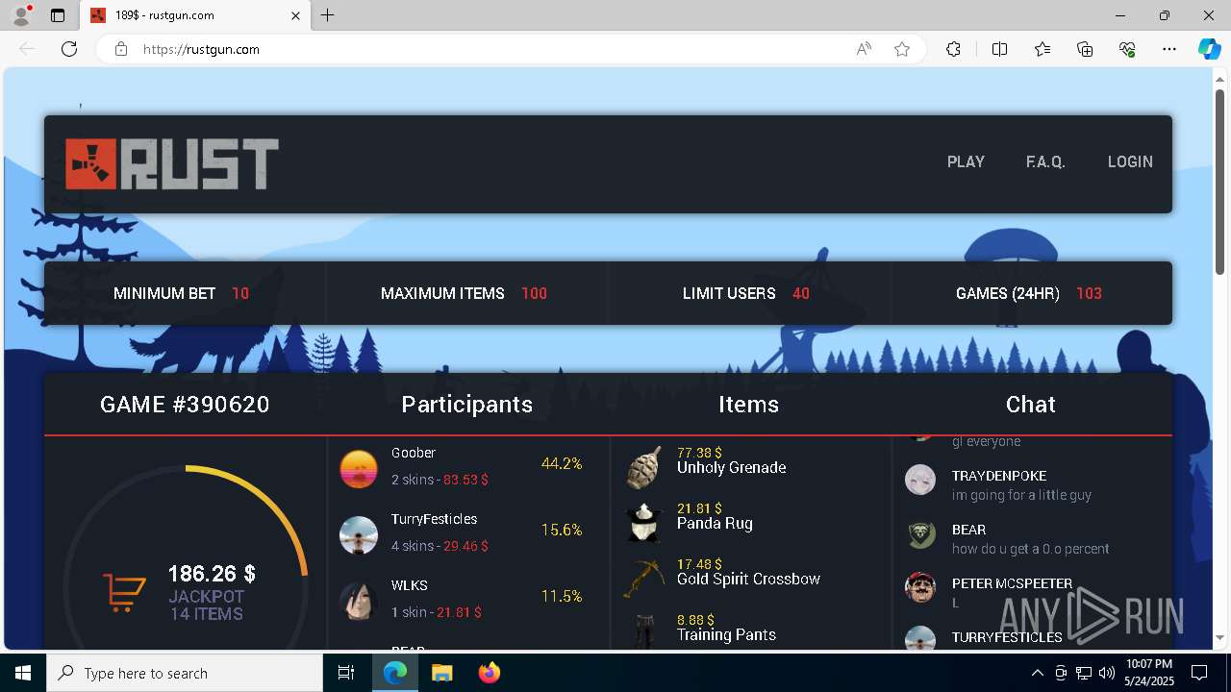The width and height of the screenshot is (1231, 692).
Task: Show hidden system tray icons
Action: 1037,673
